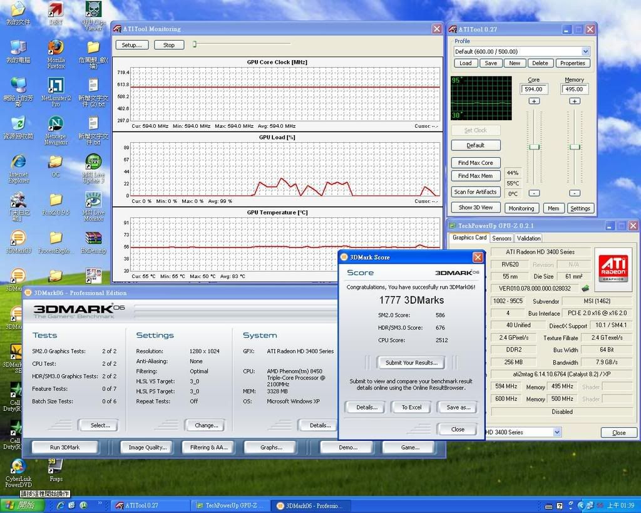Click Save as... in 3DMark Score
The width and height of the screenshot is (641, 513).
click(x=458, y=407)
